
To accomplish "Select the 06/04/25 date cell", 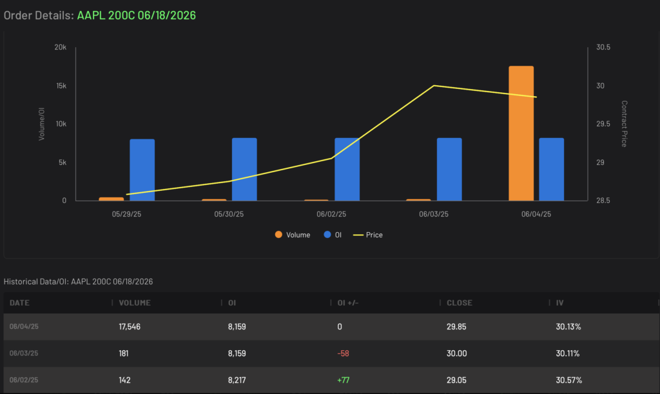I will pyautogui.click(x=24, y=327).
